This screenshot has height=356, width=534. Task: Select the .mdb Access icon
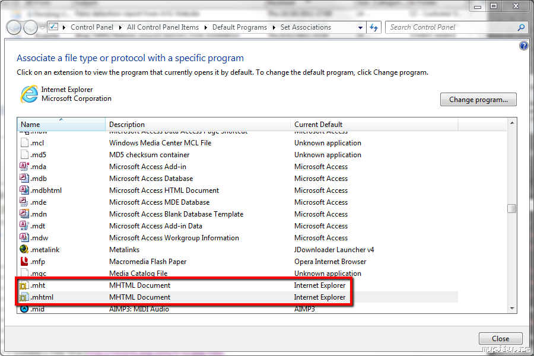click(x=24, y=178)
